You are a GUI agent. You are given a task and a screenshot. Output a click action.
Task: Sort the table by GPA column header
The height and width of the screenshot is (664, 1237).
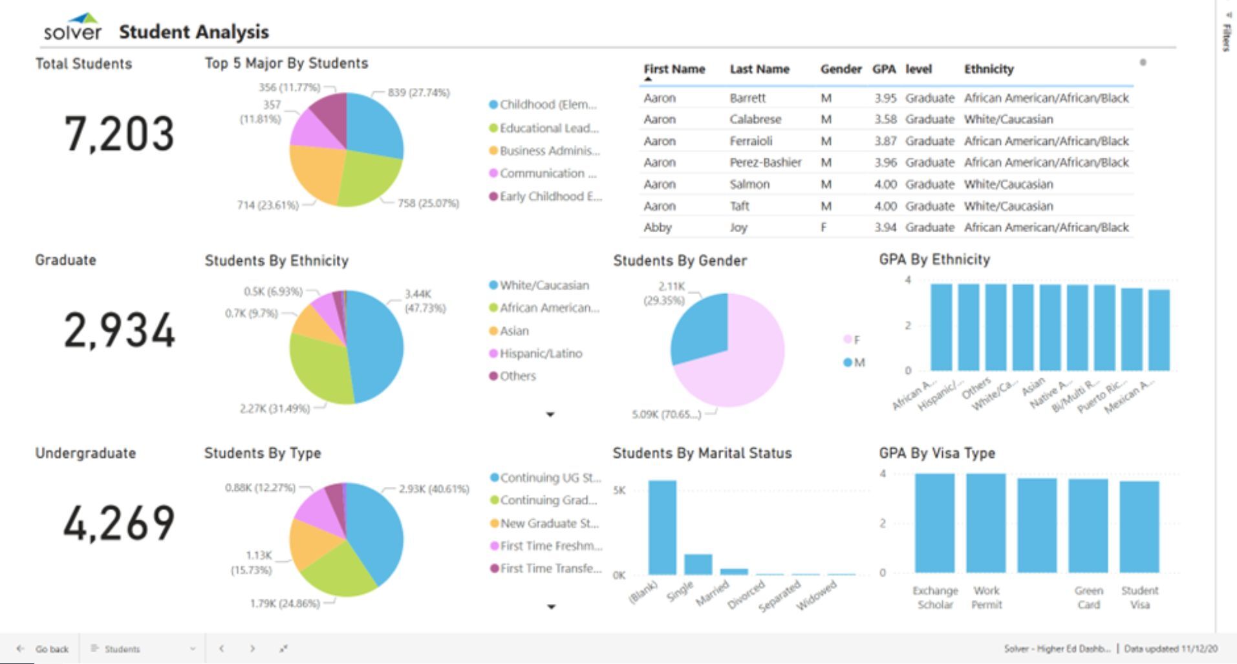(x=883, y=69)
